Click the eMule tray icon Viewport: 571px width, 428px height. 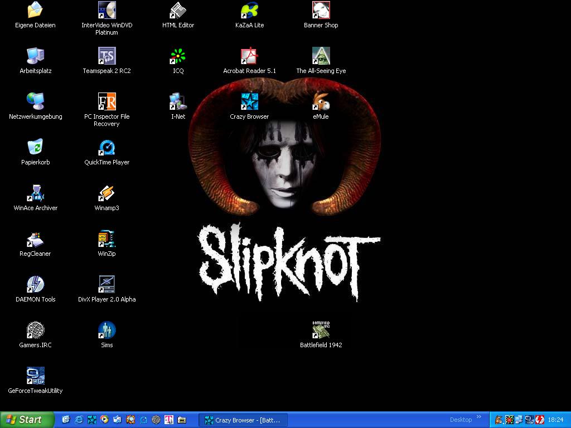(x=499, y=420)
